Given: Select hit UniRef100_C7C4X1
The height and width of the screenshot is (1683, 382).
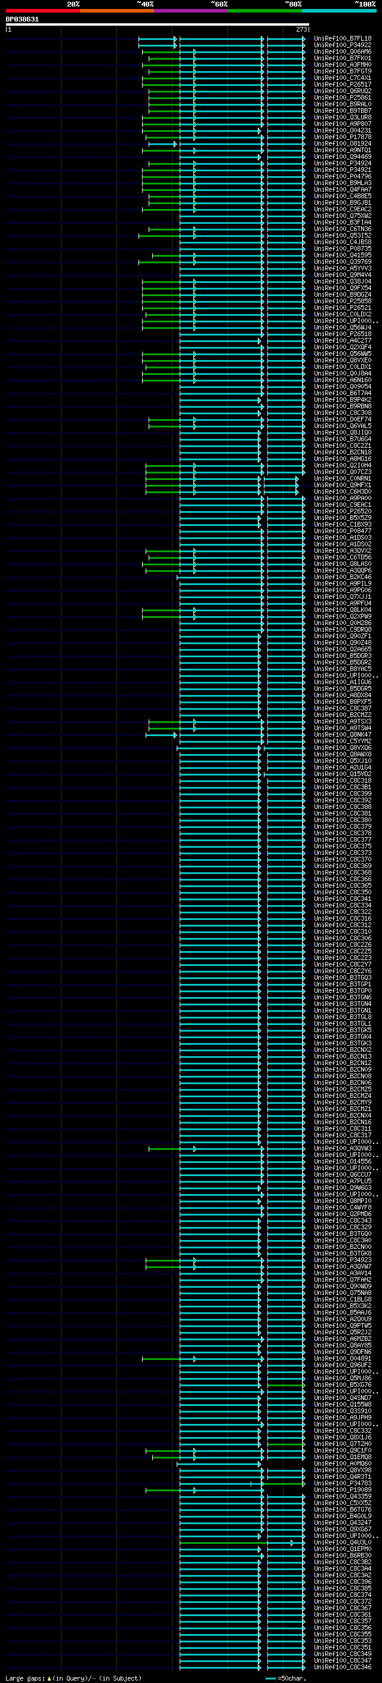Looking at the screenshot, I should coord(342,78).
